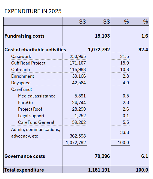Click the CareFund: subheading

[x=22, y=90]
